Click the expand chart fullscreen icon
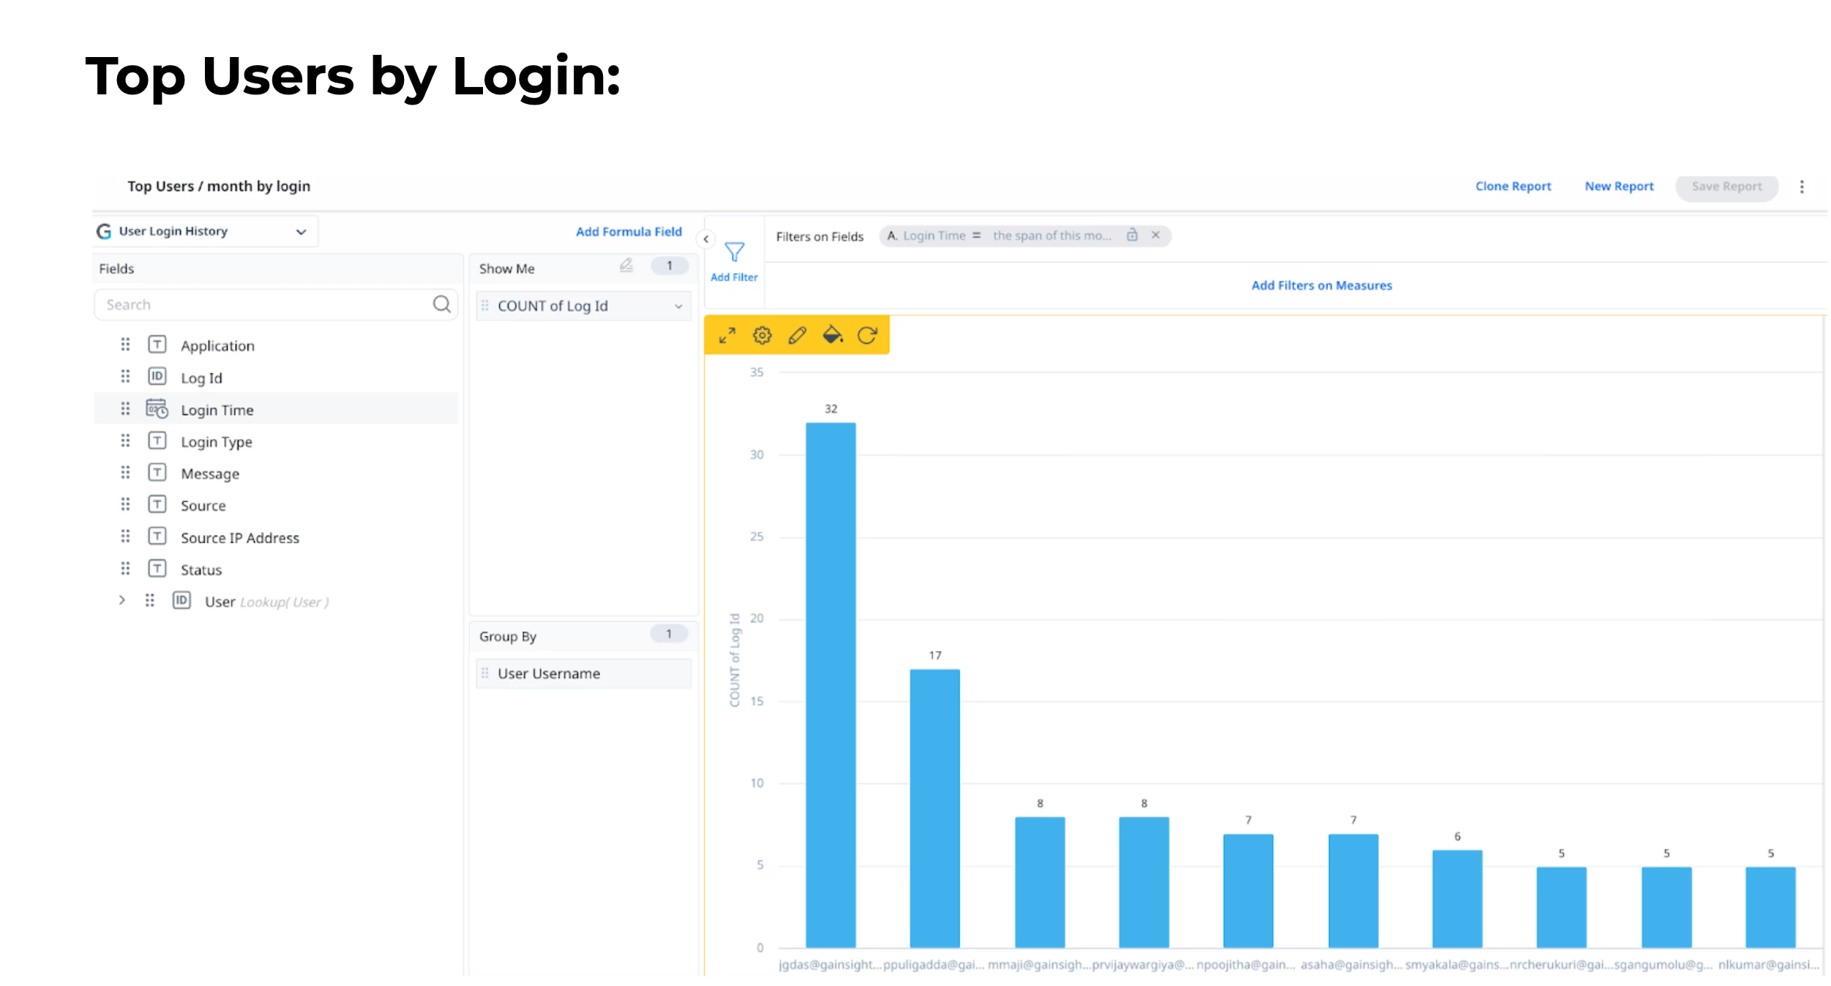The image size is (1831, 986). tap(727, 336)
